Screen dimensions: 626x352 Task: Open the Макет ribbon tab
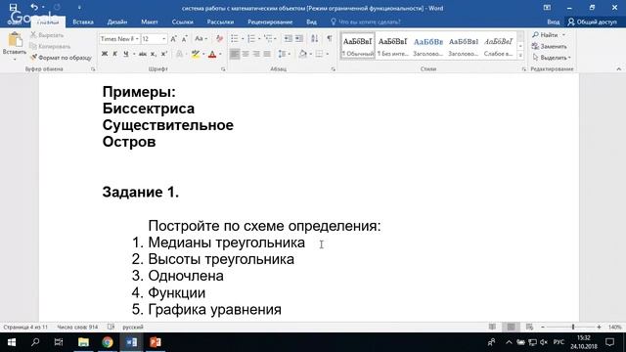(150, 22)
